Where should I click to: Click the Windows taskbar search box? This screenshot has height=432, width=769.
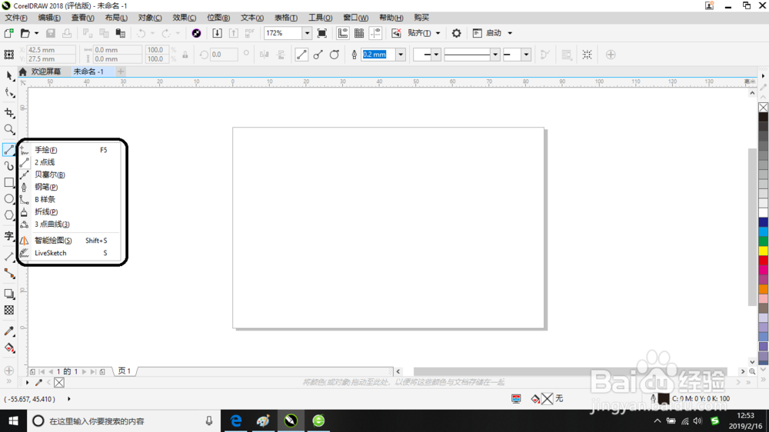(122, 420)
